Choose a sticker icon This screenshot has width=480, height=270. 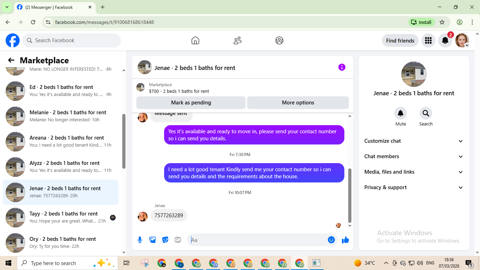tap(165, 240)
